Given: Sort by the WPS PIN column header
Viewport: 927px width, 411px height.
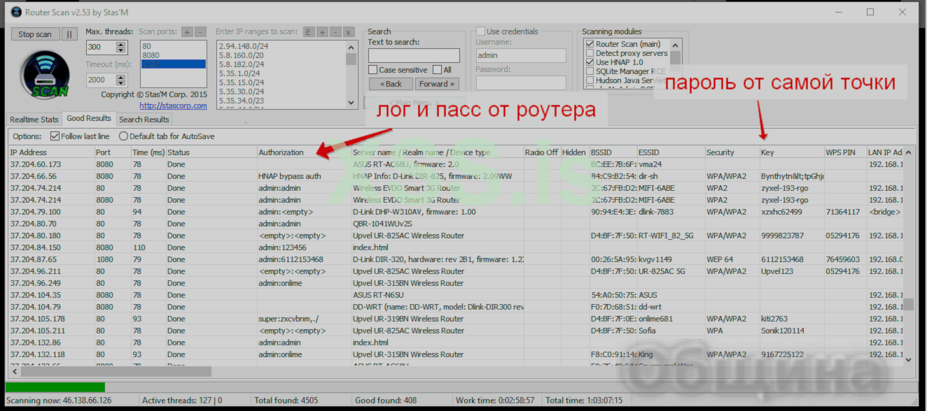Looking at the screenshot, I should [845, 152].
